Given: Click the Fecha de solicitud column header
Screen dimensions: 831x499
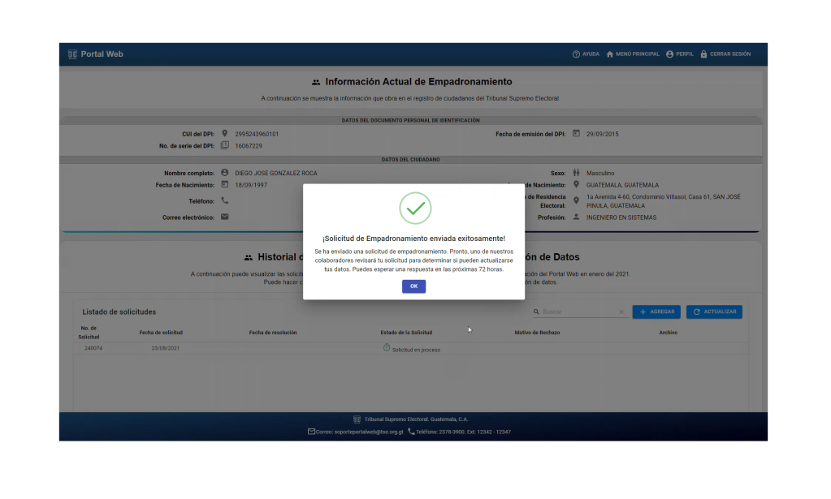Looking at the screenshot, I should [x=161, y=333].
